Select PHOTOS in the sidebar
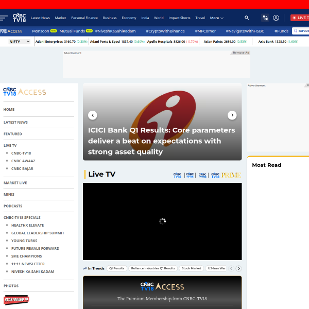 [x=11, y=286]
